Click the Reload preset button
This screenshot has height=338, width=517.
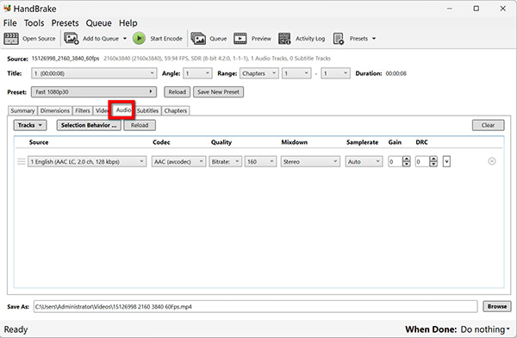[177, 92]
